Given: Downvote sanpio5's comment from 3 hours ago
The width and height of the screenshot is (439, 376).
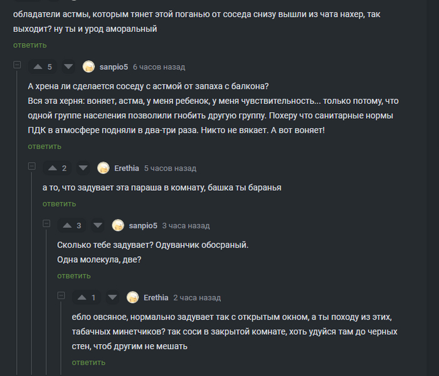Looking at the screenshot, I should [x=98, y=226].
